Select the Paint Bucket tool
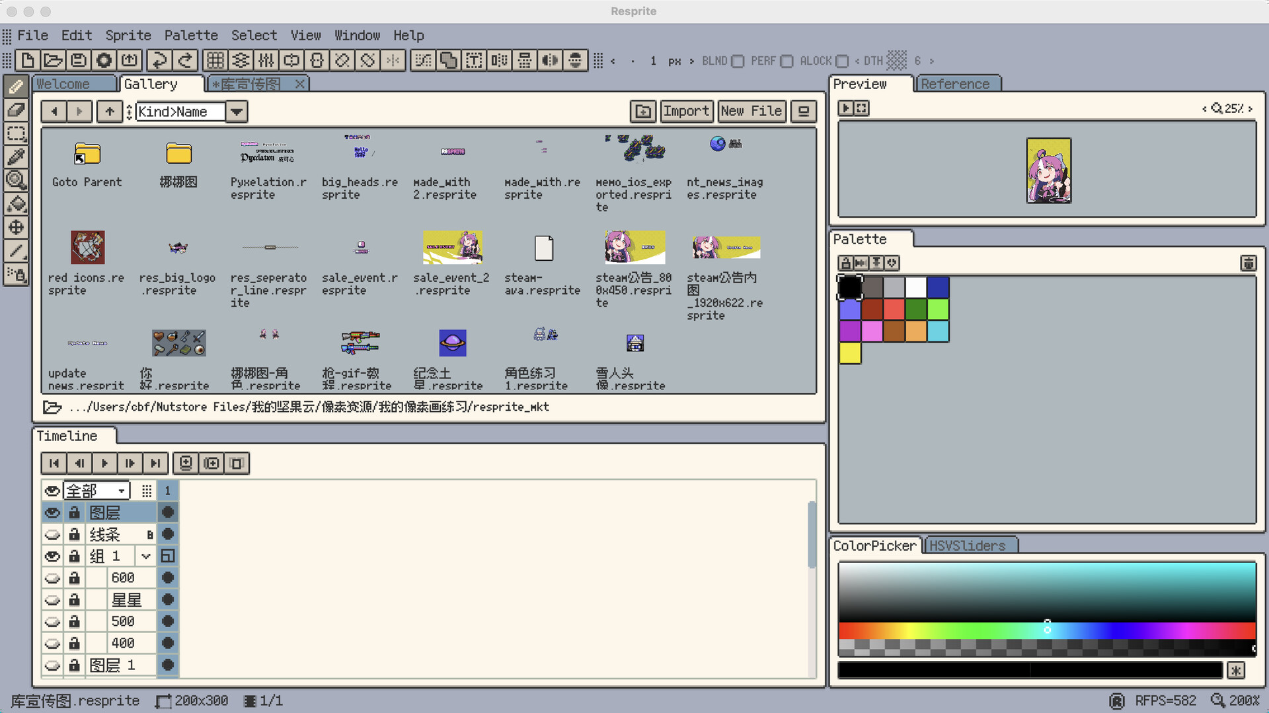This screenshot has width=1269, height=713. click(x=16, y=203)
